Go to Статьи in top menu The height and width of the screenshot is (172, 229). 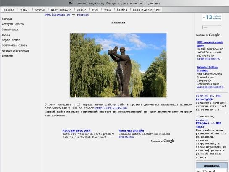(40, 10)
